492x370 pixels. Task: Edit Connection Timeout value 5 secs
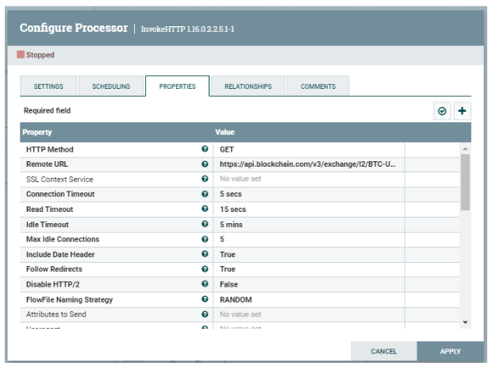(x=309, y=194)
